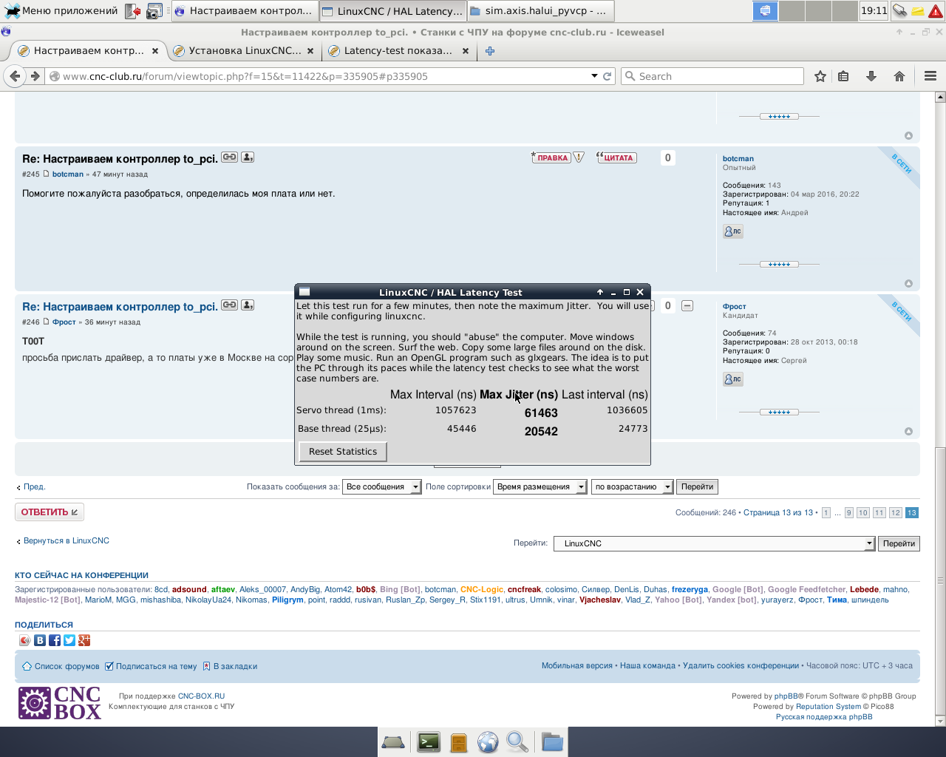
Task: Launch web browser from the dock
Action: click(488, 741)
